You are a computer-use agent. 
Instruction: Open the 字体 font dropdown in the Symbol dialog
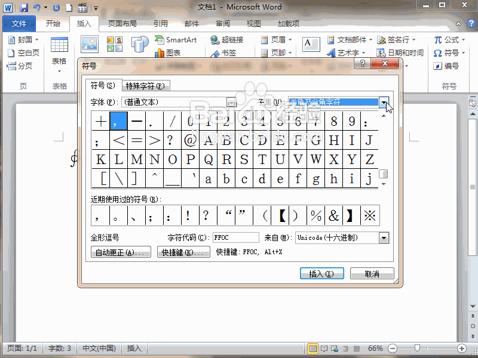(x=230, y=102)
